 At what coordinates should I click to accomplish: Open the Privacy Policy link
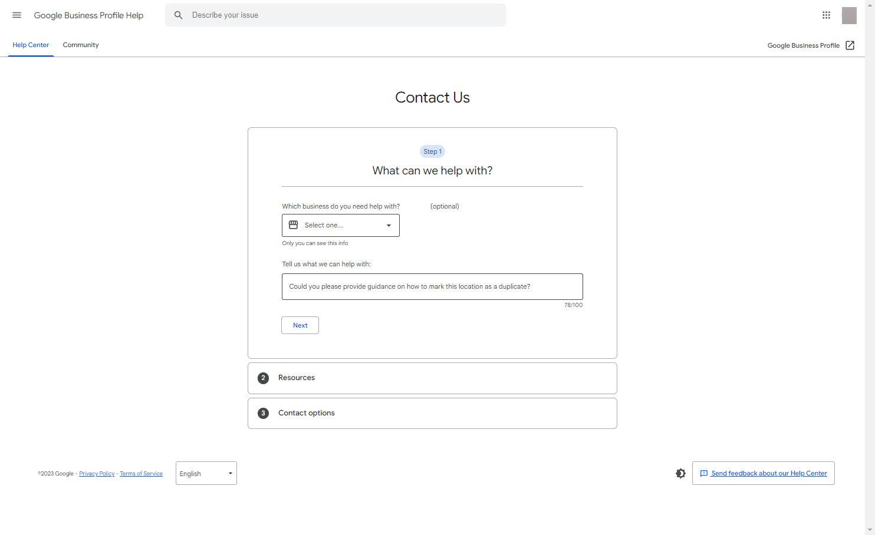click(97, 474)
